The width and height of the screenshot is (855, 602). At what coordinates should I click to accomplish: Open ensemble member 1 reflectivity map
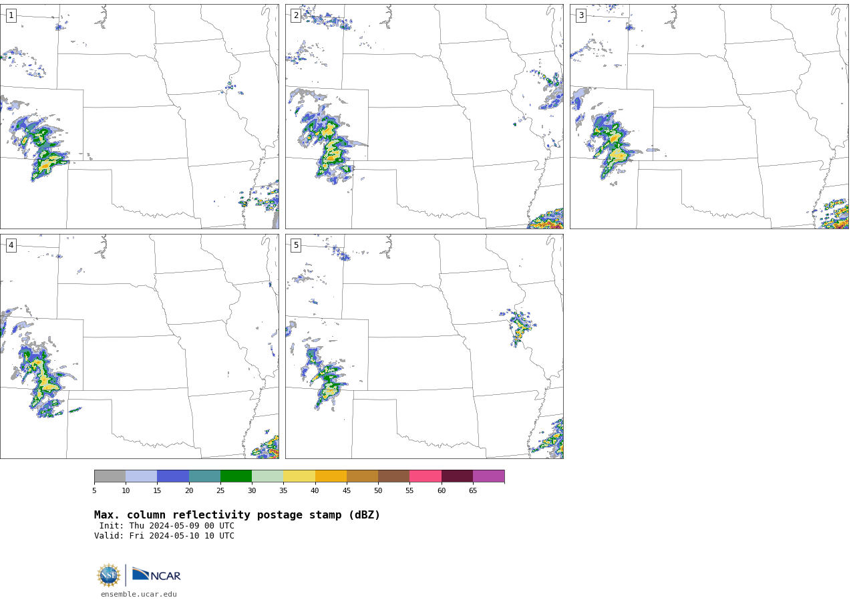click(140, 117)
